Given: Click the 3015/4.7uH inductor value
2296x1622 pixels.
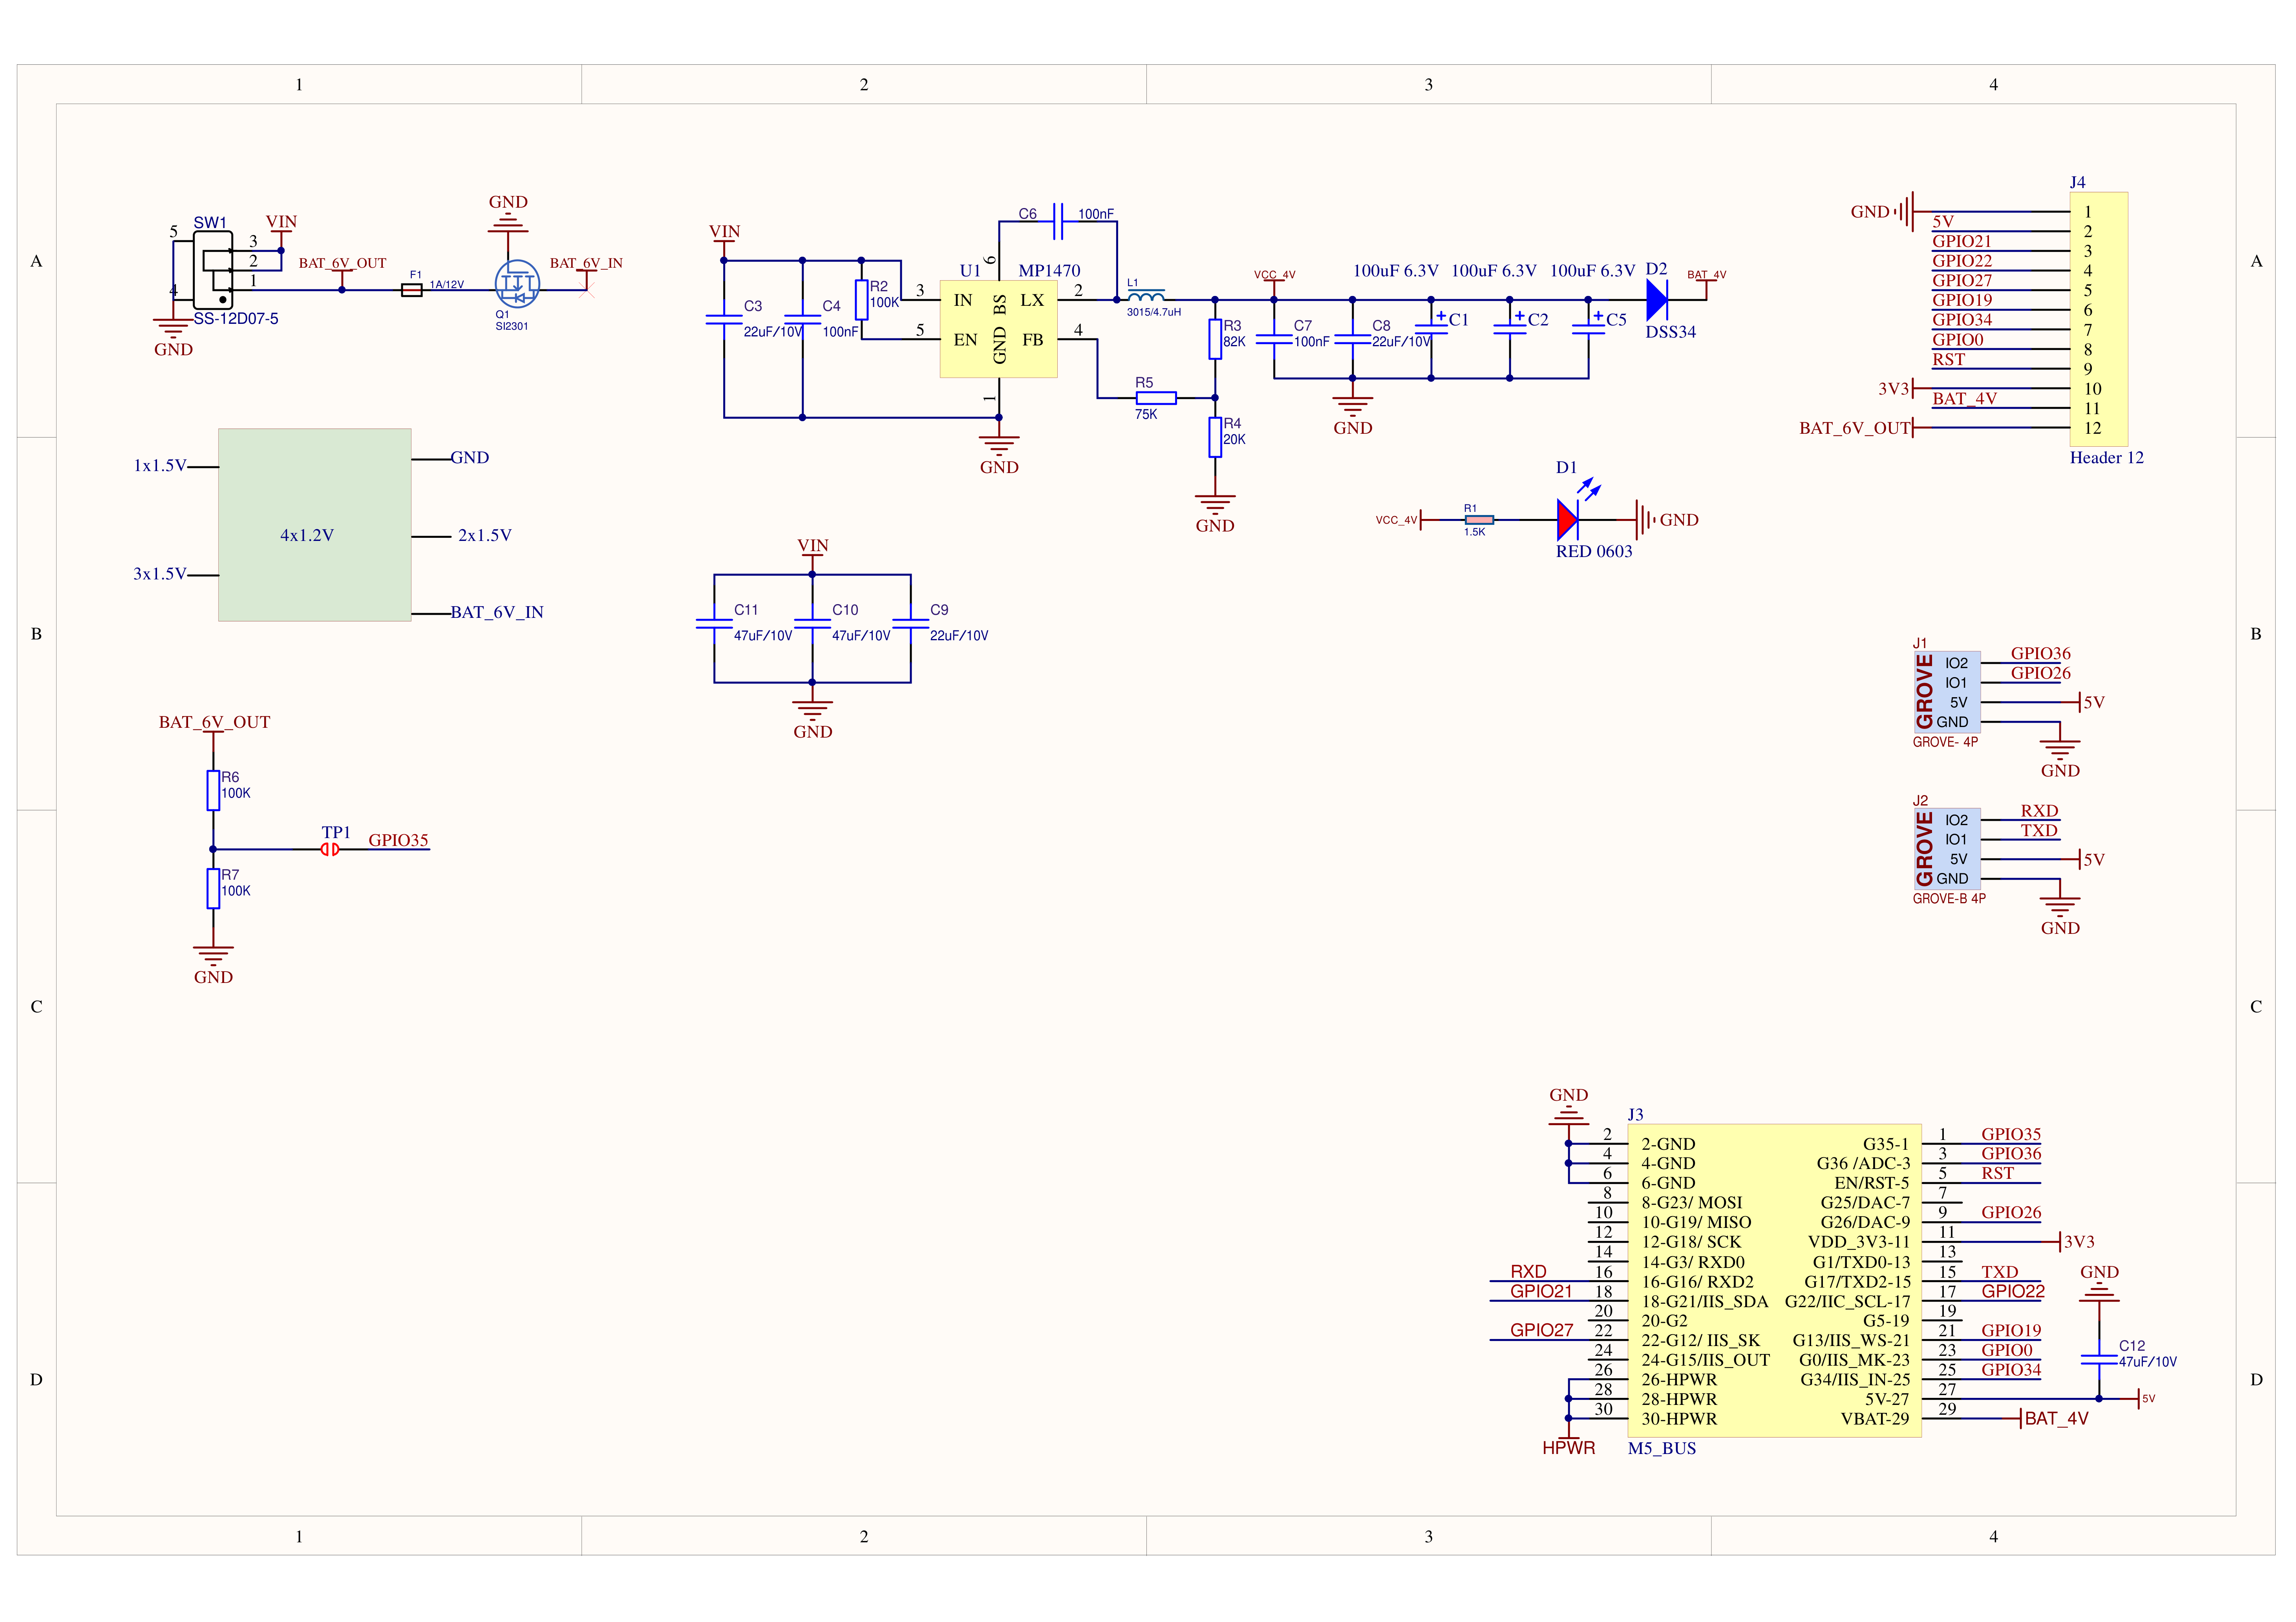Looking at the screenshot, I should tap(1153, 312).
